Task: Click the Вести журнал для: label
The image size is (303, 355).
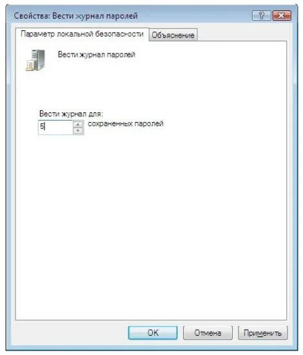Action: tap(71, 114)
